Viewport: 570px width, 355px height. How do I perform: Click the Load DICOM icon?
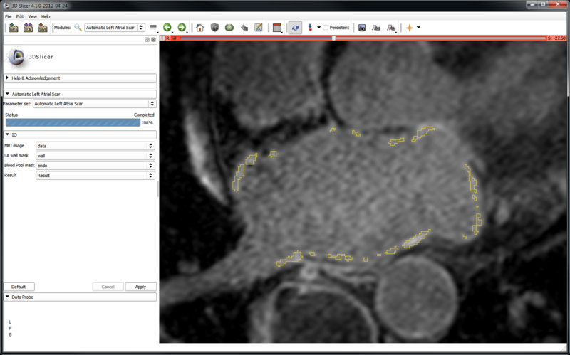coord(28,28)
